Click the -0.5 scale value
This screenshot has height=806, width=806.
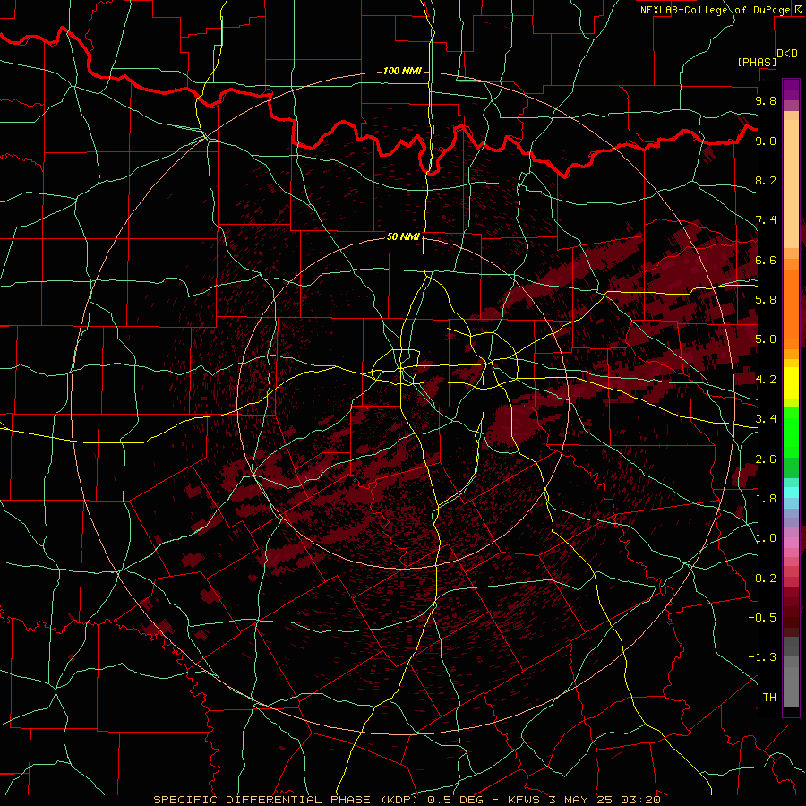(762, 618)
